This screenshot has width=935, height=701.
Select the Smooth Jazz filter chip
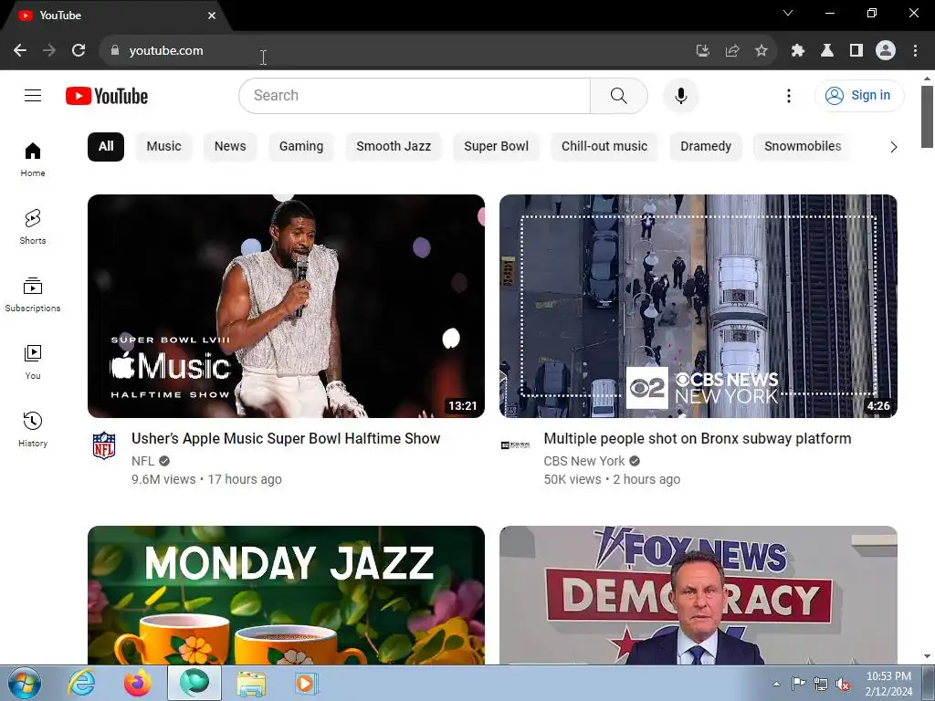[394, 147]
